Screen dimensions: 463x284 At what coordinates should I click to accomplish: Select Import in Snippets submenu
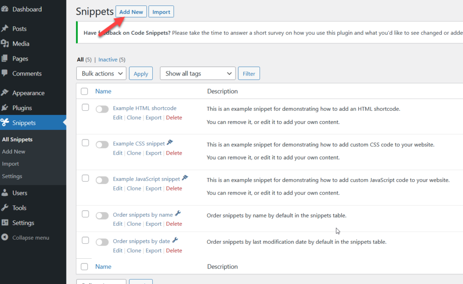pyautogui.click(x=10, y=164)
